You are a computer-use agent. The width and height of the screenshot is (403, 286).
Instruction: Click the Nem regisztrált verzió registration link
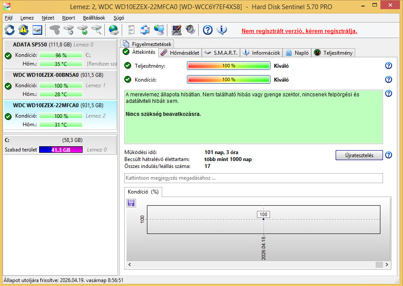click(300, 31)
